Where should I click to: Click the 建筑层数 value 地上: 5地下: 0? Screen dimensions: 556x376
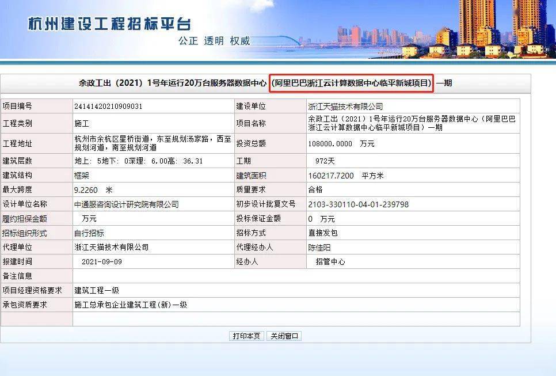click(x=138, y=161)
